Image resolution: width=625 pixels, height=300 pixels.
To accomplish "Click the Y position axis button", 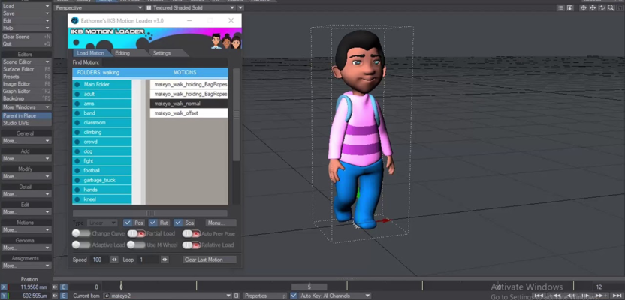I will point(5,295).
